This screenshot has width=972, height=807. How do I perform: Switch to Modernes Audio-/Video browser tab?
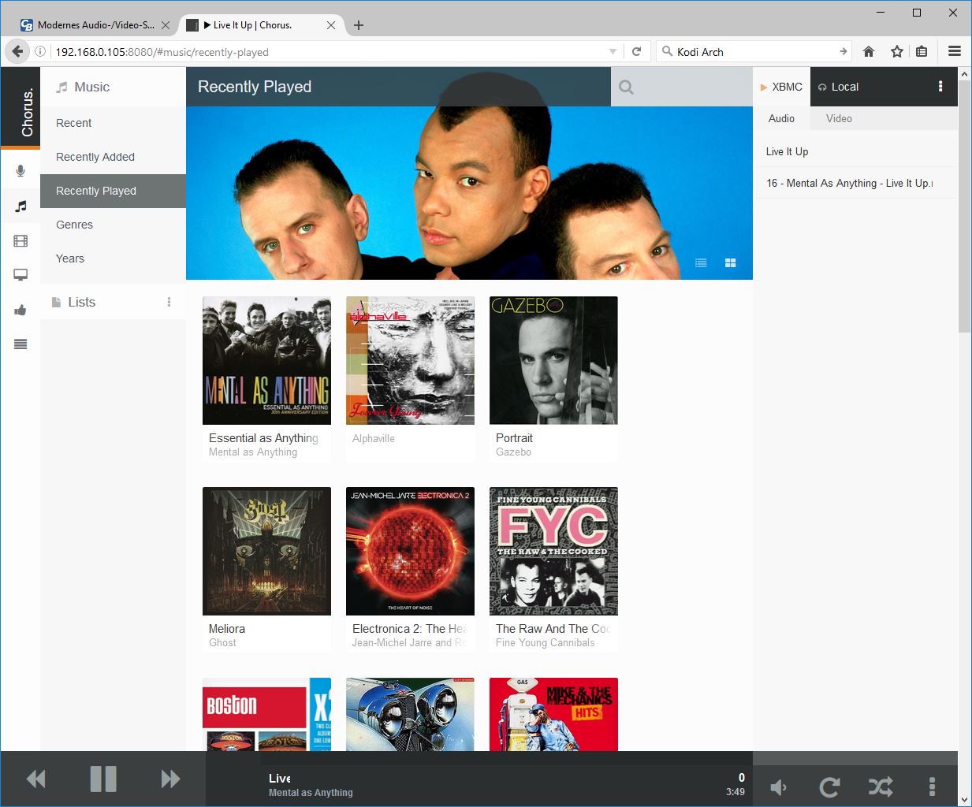click(x=95, y=25)
